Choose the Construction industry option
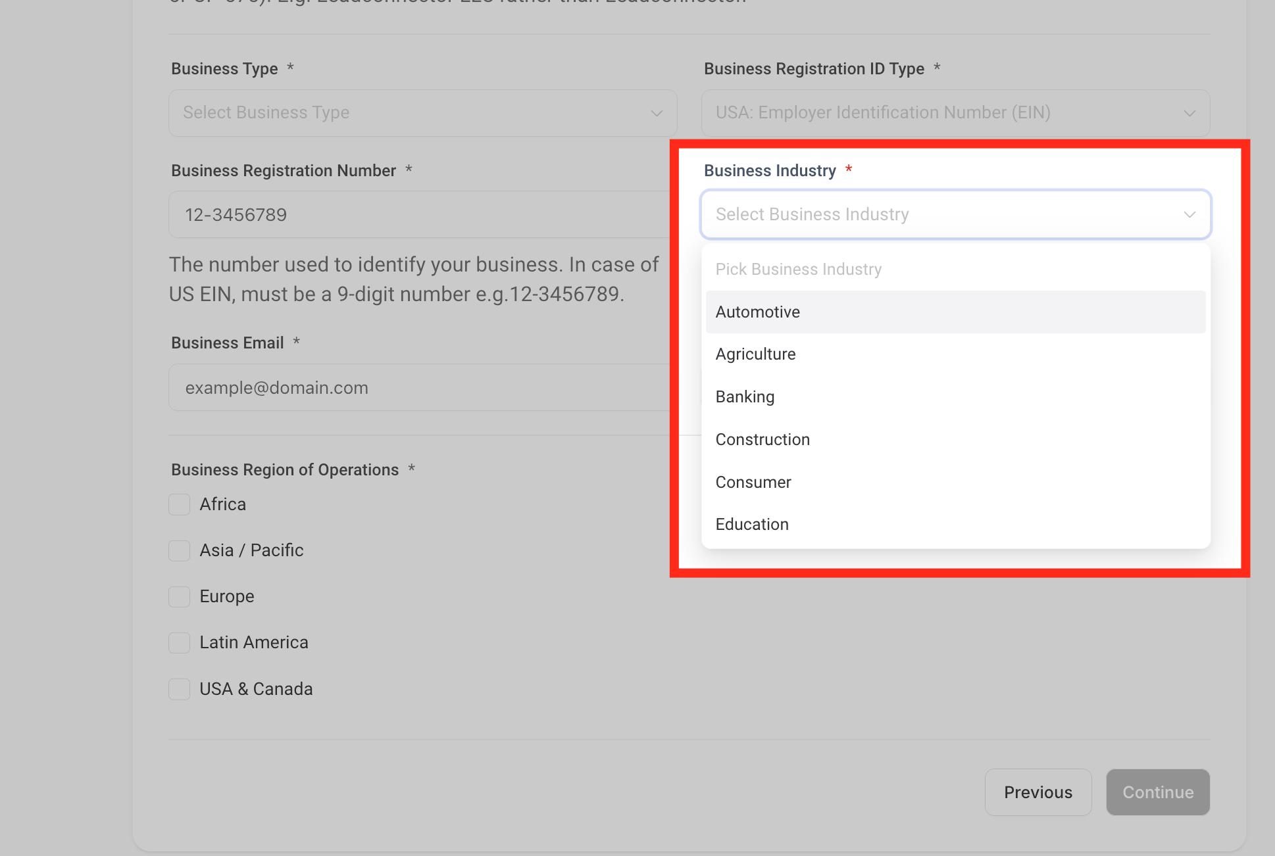Viewport: 1275px width, 856px height. pyautogui.click(x=955, y=439)
